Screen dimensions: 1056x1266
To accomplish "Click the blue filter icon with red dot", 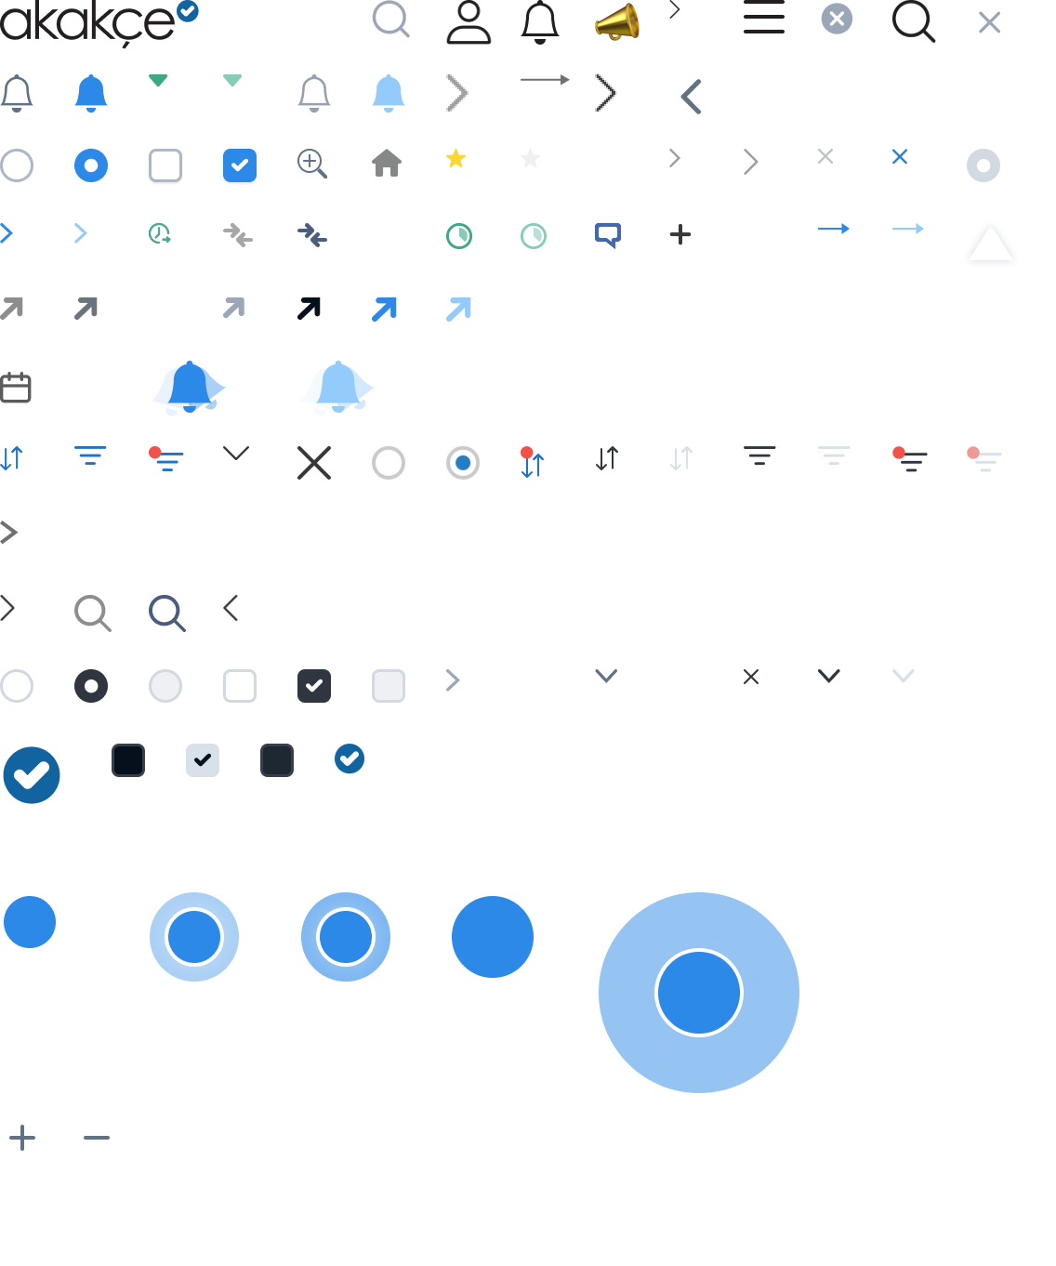I will [x=166, y=459].
